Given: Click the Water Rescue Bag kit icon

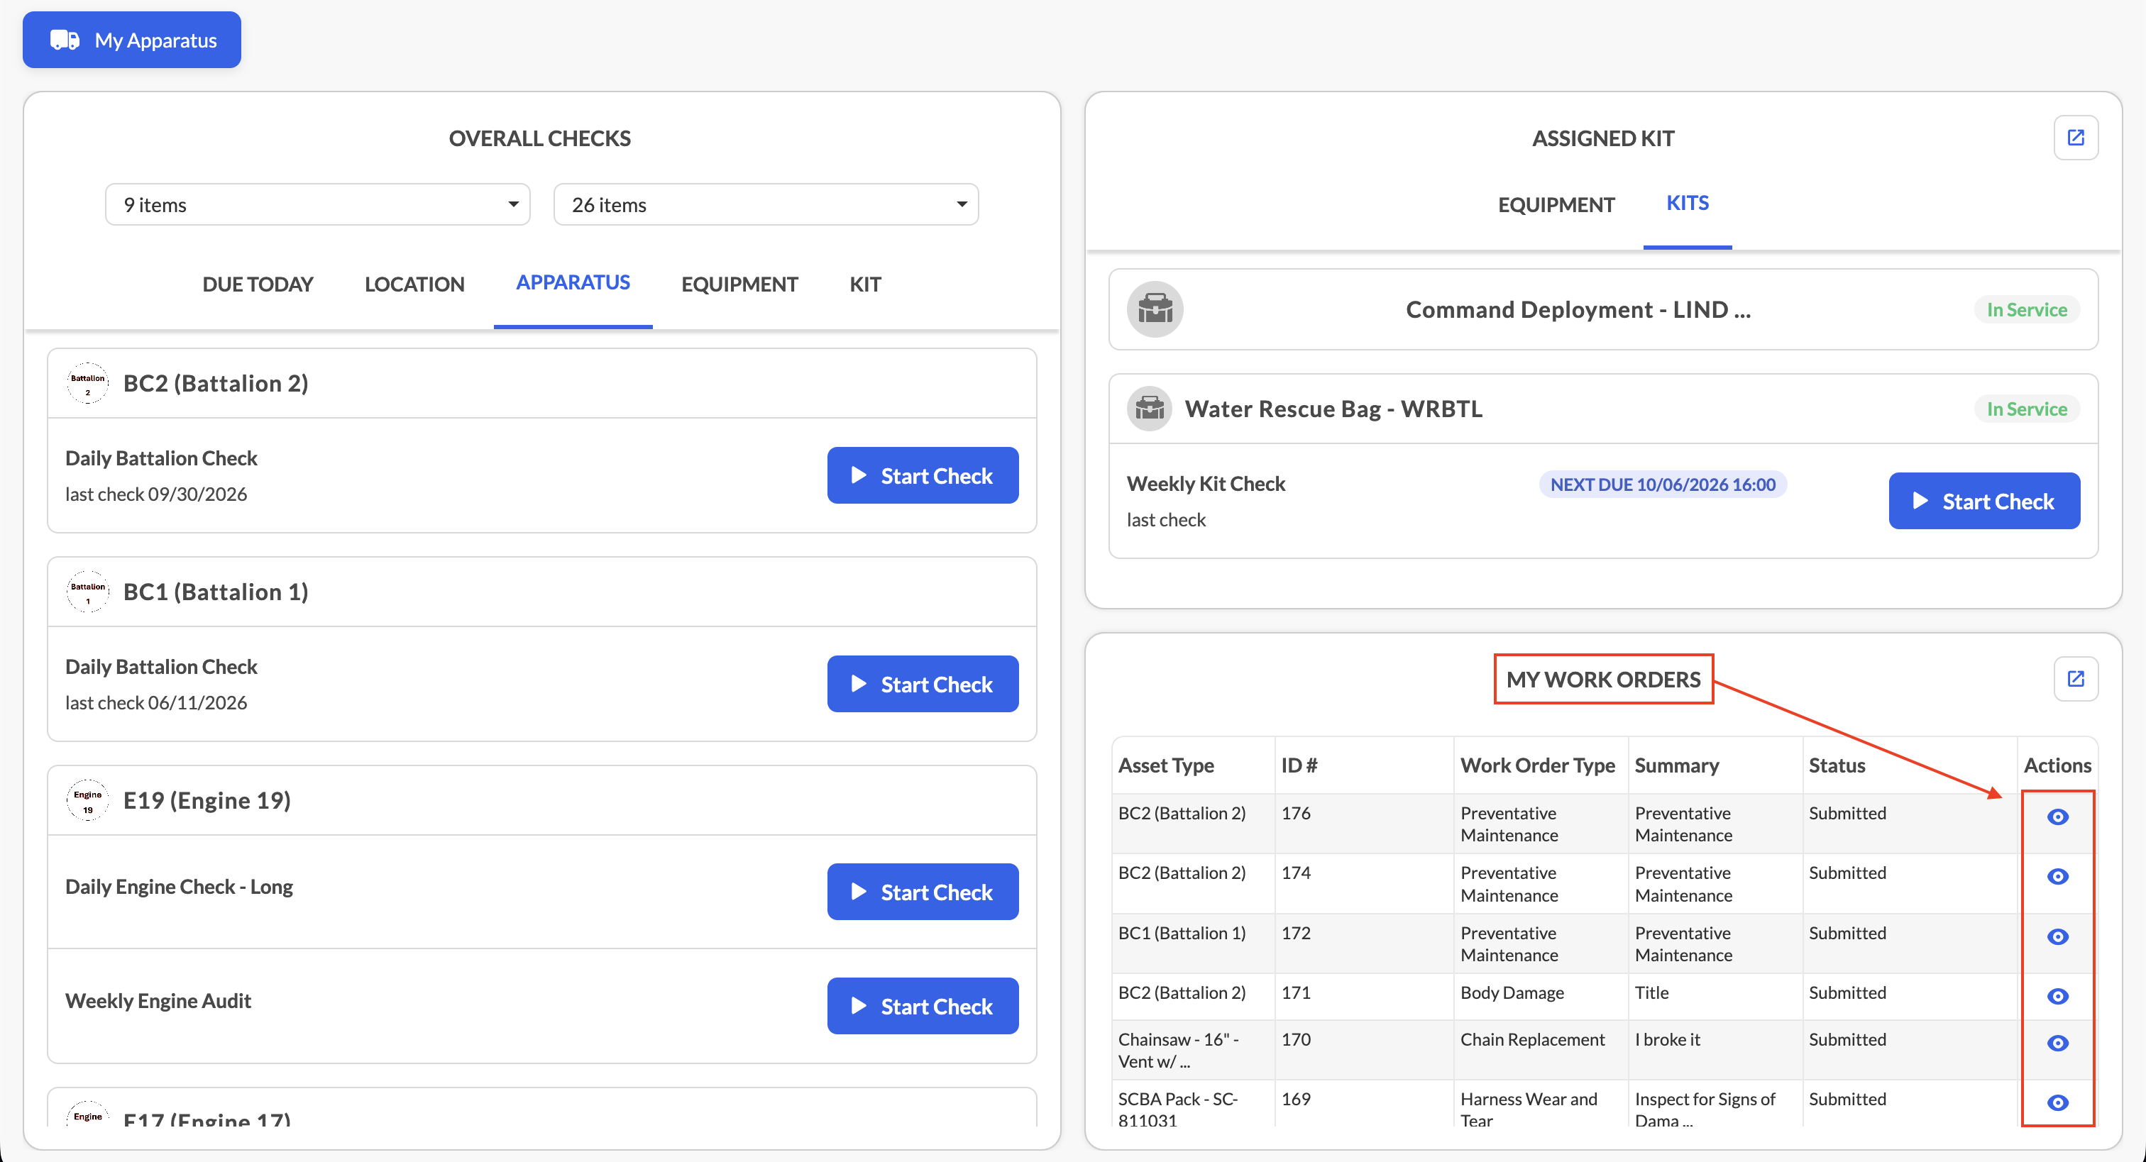Looking at the screenshot, I should pos(1150,408).
